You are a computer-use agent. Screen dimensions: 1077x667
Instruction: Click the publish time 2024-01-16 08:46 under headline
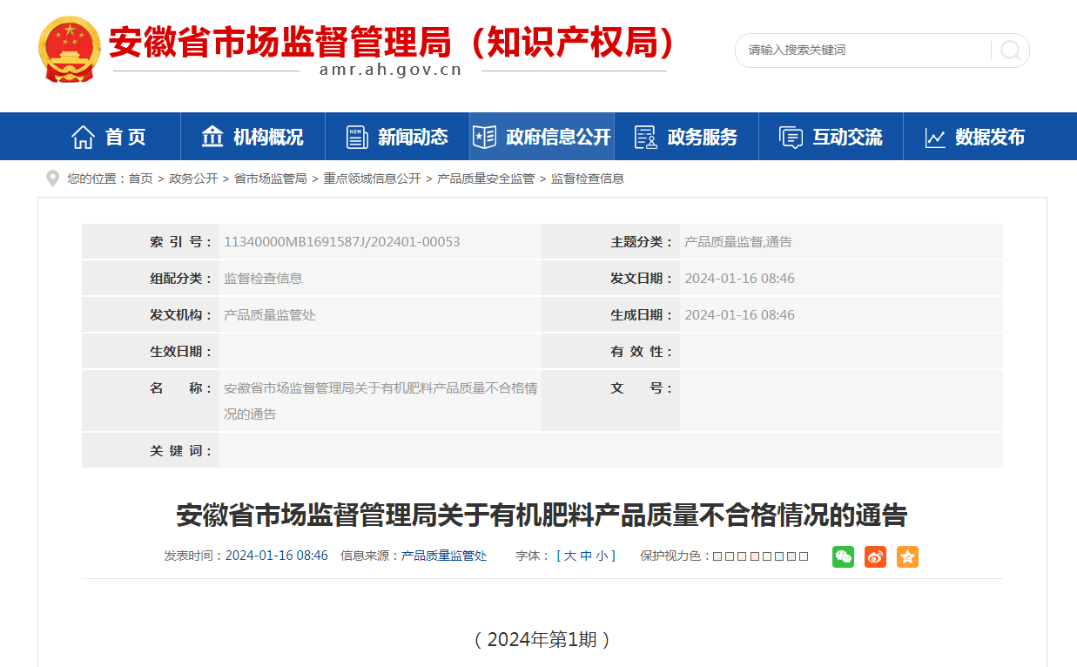(x=277, y=556)
